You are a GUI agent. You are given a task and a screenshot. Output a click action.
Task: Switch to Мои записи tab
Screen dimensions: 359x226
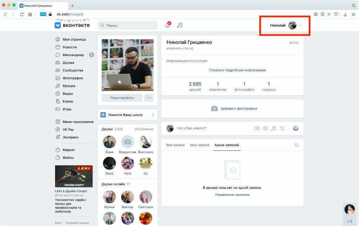tap(199, 145)
